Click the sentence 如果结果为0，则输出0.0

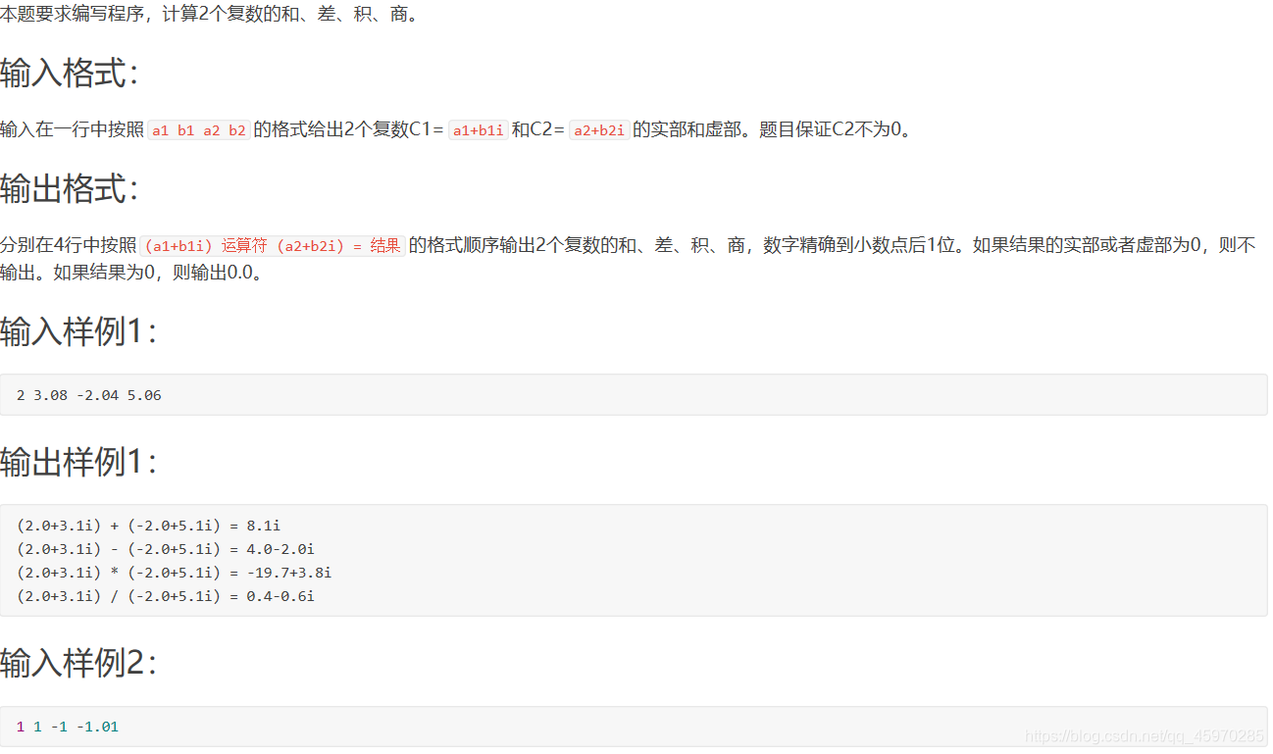tap(159, 273)
